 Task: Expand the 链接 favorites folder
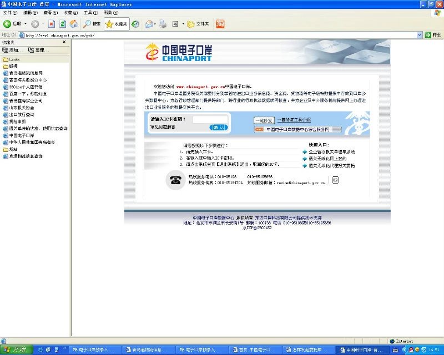pos(10,66)
